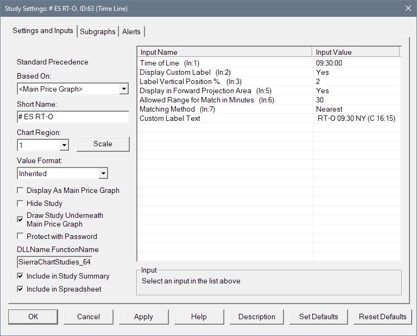This screenshot has height=336, width=417.
Task: Click the Scale button
Action: (x=103, y=144)
